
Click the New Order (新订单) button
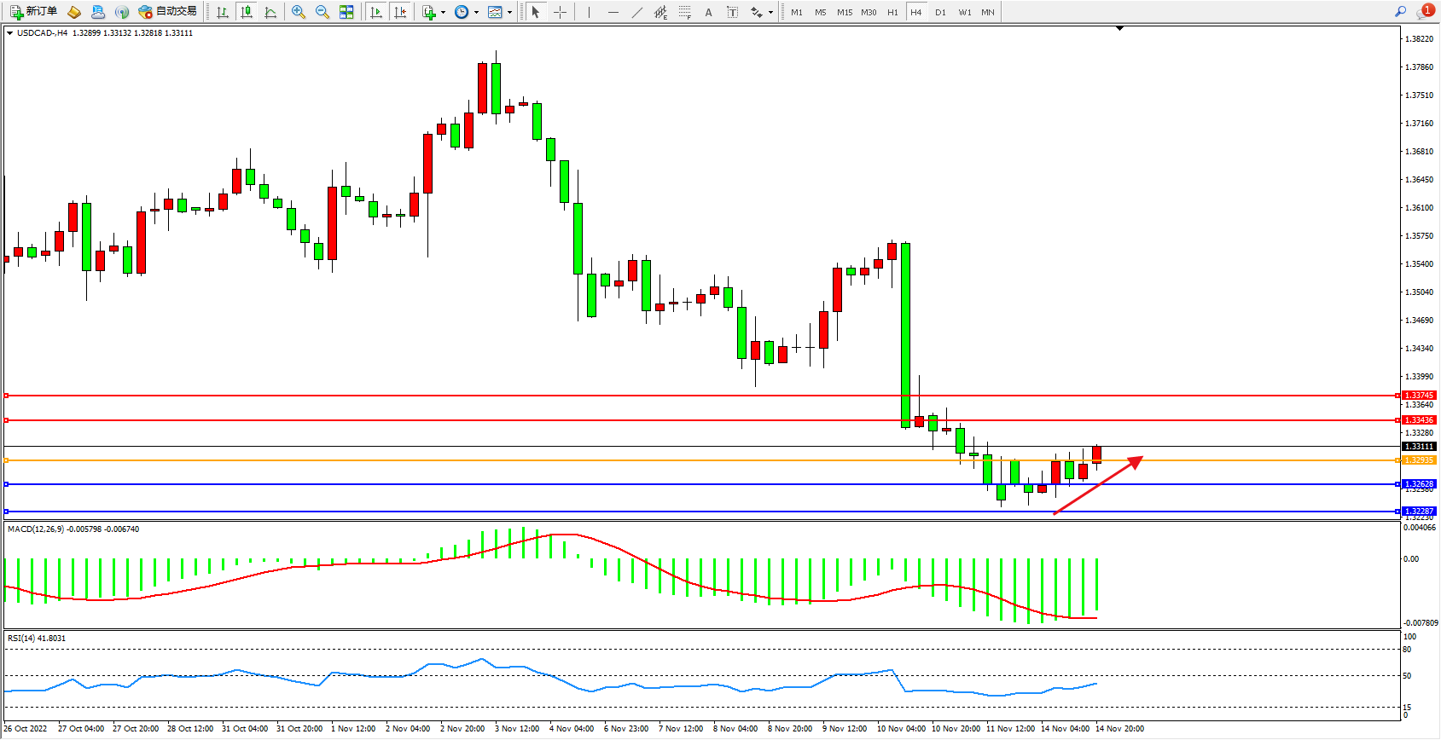[34, 12]
